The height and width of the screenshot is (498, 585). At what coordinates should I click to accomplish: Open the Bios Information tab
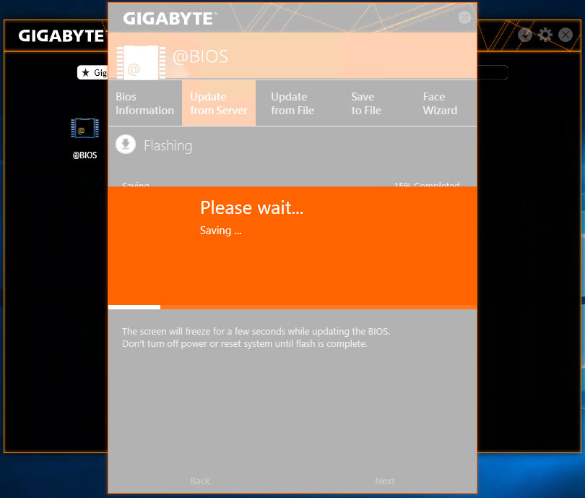[x=144, y=103]
